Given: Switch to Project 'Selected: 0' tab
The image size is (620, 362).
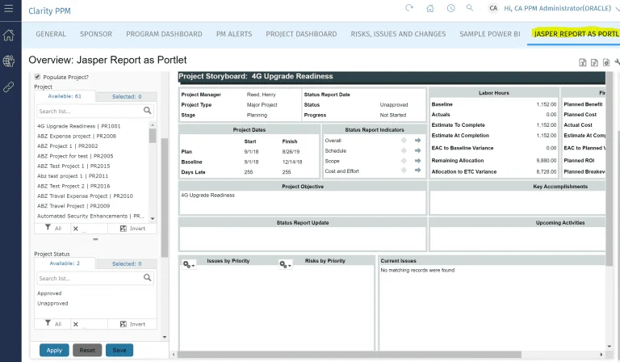Looking at the screenshot, I should coord(127,96).
